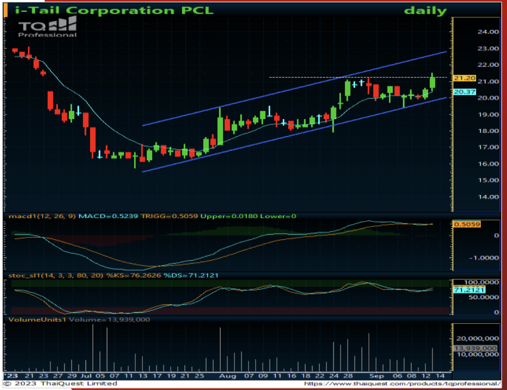The image size is (507, 390).
Task: Click the 28 label on the date axis
Action: tap(348, 376)
